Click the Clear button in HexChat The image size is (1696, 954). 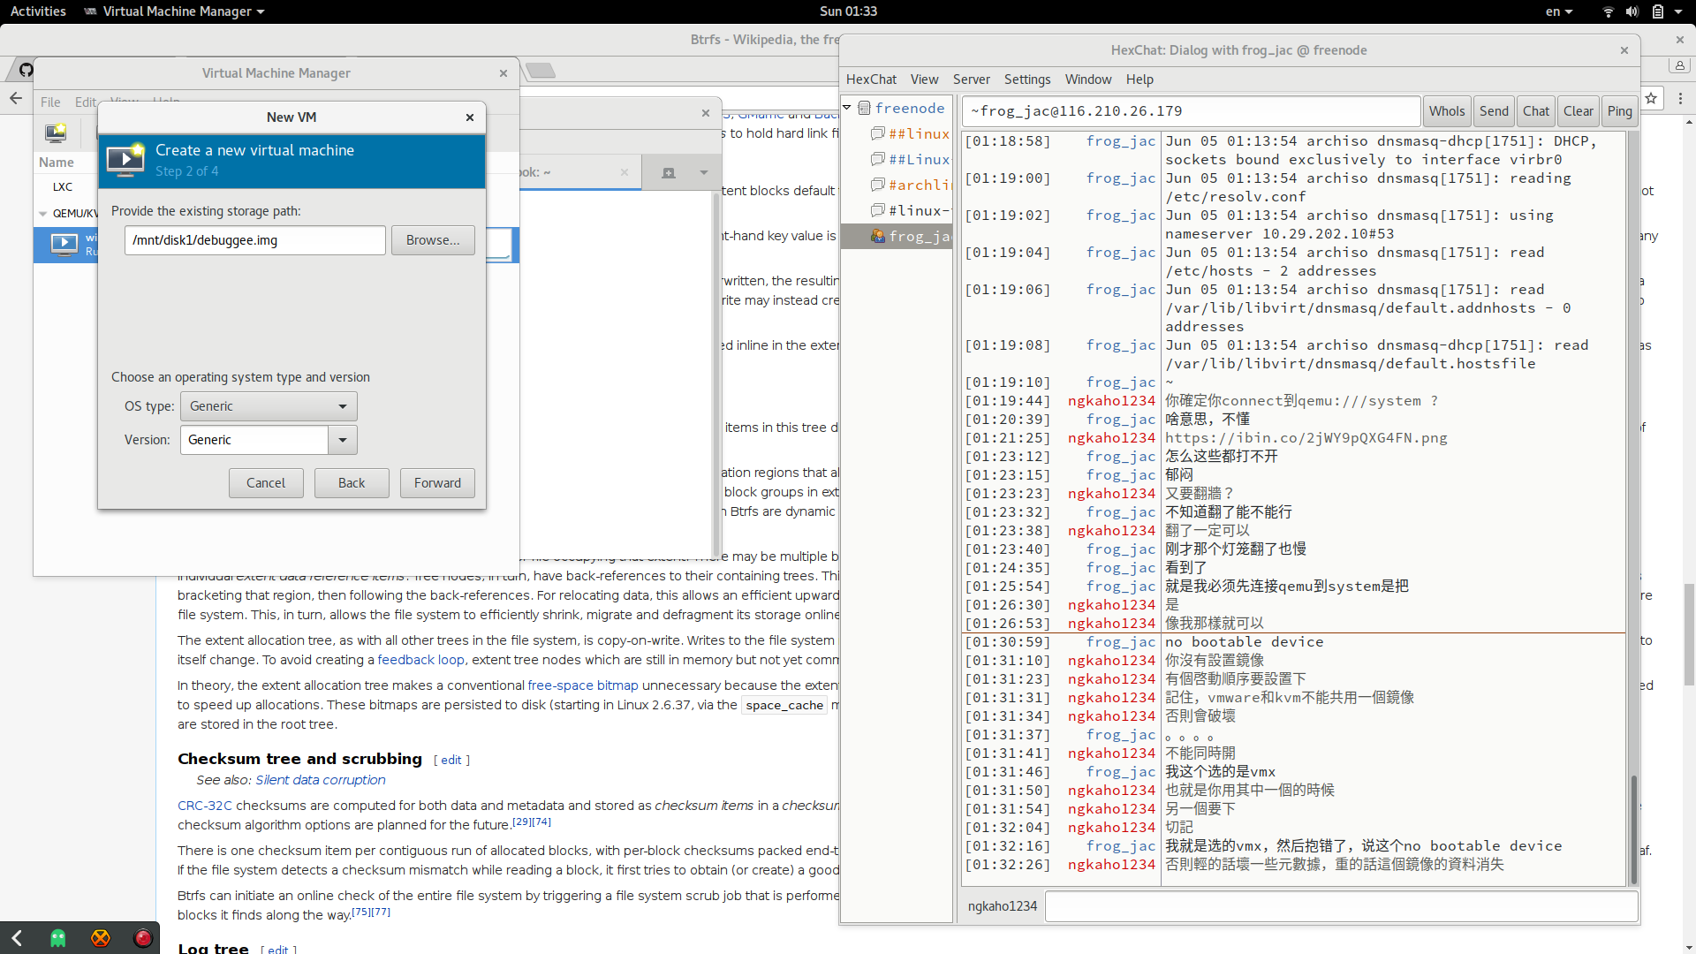(x=1579, y=111)
